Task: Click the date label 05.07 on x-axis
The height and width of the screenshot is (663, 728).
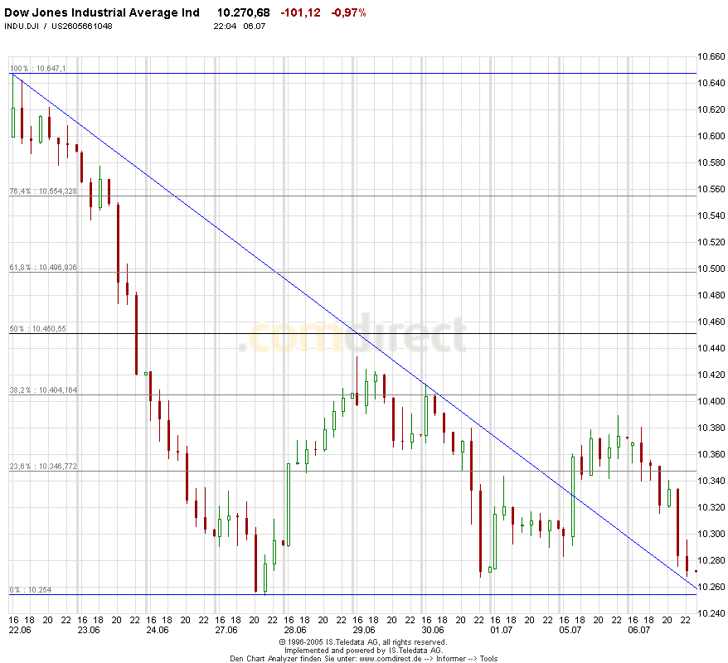Action: (x=570, y=630)
